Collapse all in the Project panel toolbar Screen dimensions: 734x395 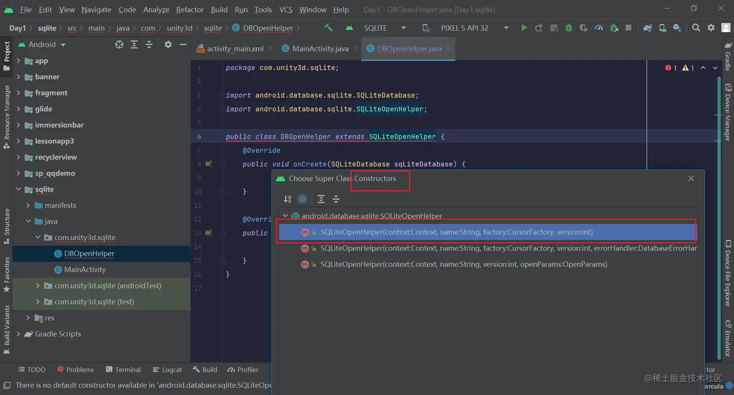point(149,44)
